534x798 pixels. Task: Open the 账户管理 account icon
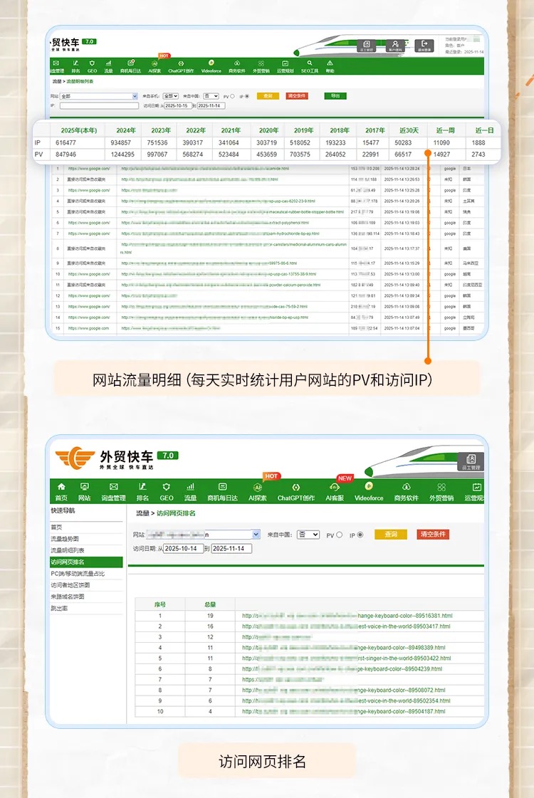[x=395, y=45]
